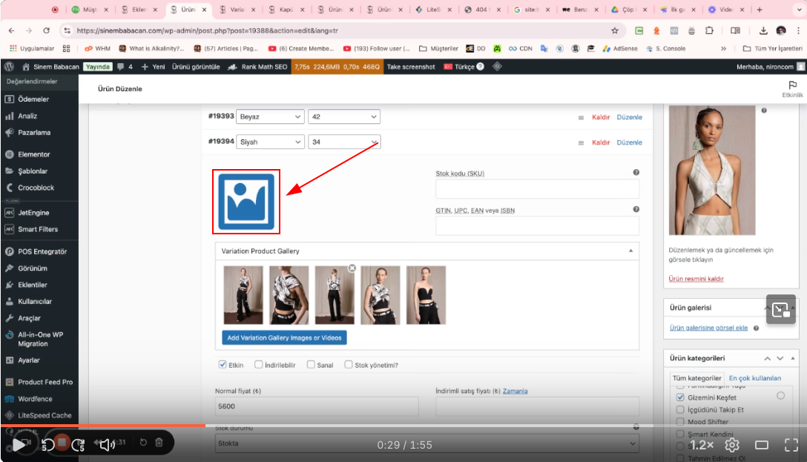Viewport: 807px width, 462px height.
Task: Switch to the En çok kullanılan tab
Action: click(x=755, y=378)
